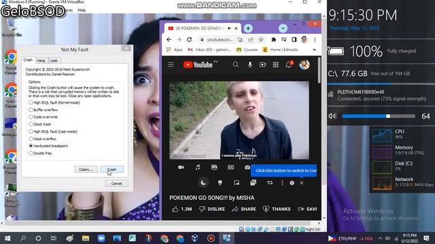Open a new Chrome tab with plus button
Viewport: 435px width, 244px height.
[248, 28]
